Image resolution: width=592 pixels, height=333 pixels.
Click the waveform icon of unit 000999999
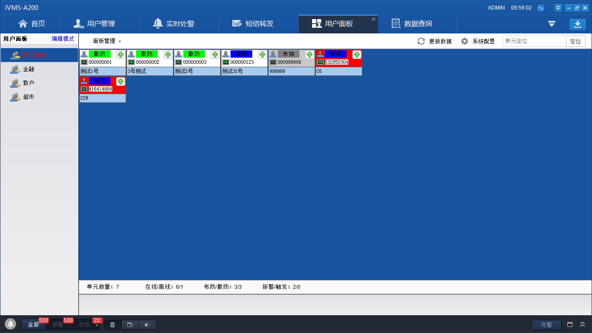(273, 62)
